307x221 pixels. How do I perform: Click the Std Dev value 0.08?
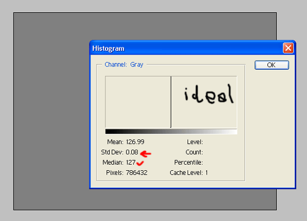point(132,152)
